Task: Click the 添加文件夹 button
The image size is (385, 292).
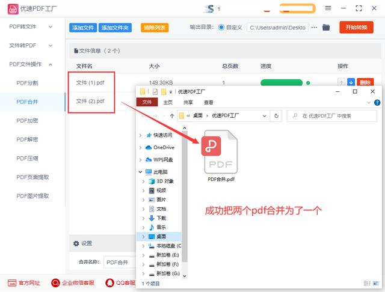Action: pos(115,28)
